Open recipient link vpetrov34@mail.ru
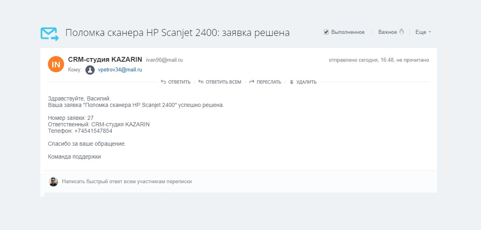Viewport: 481px width, 230px height. pos(120,70)
